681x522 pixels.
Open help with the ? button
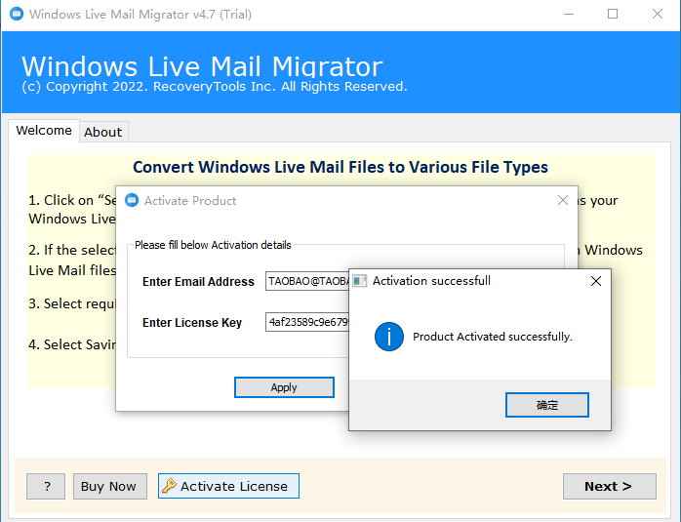tap(46, 486)
